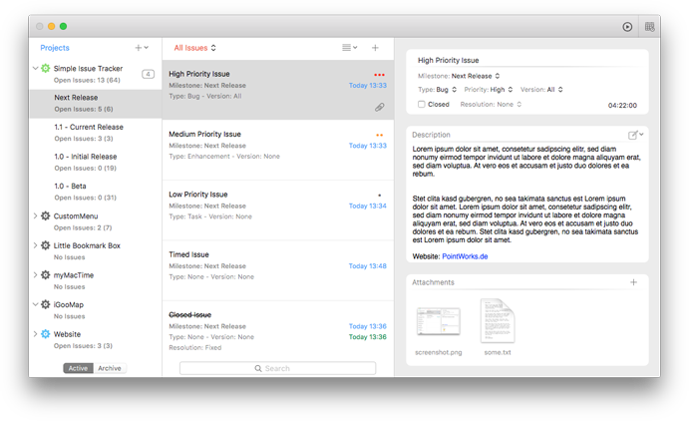Viewport: 689px width, 421px height.
Task: Click the Projects header label
Action: 55,48
